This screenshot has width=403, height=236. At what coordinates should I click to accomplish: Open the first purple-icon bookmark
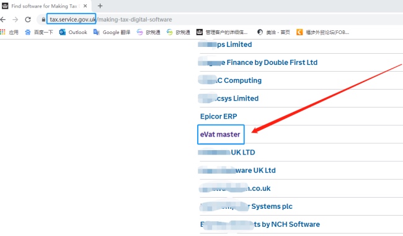pyautogui.click(x=149, y=32)
